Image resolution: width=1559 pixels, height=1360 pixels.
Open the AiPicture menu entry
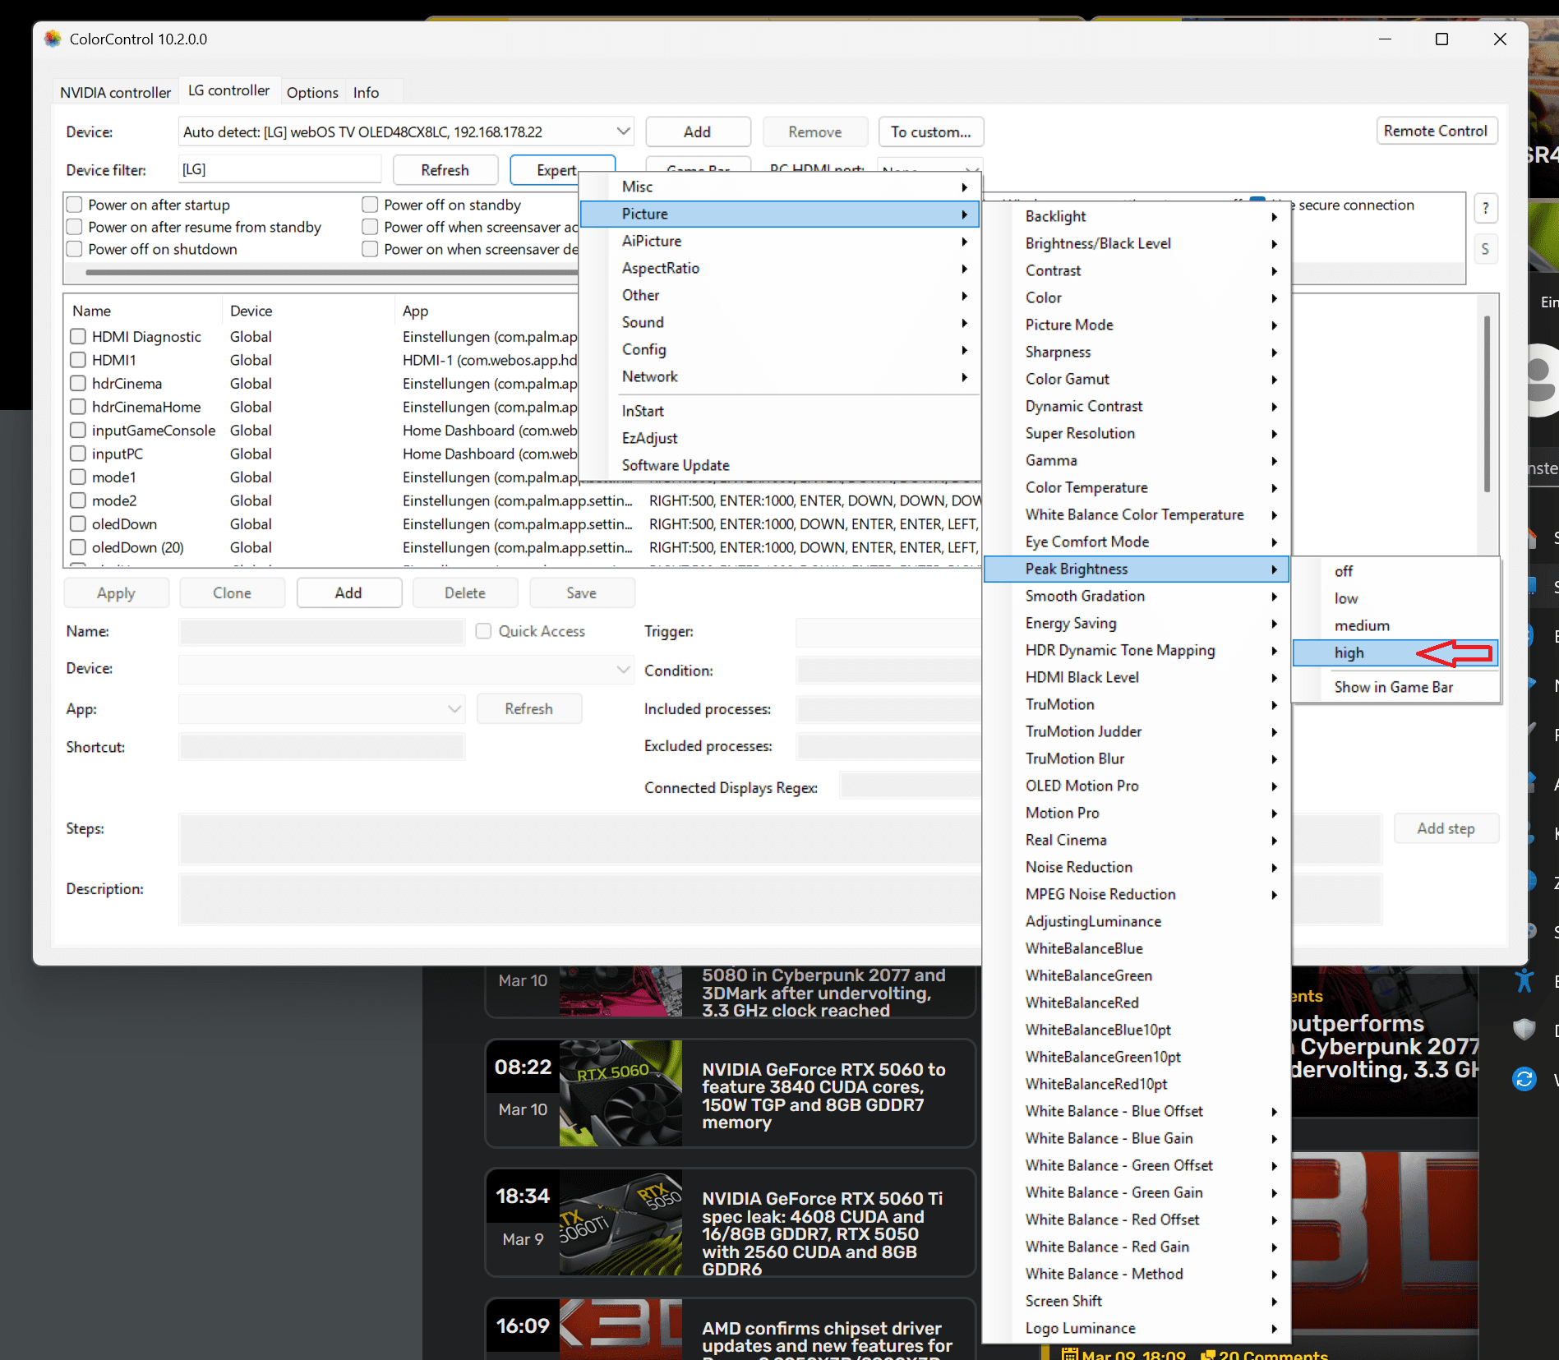780,241
